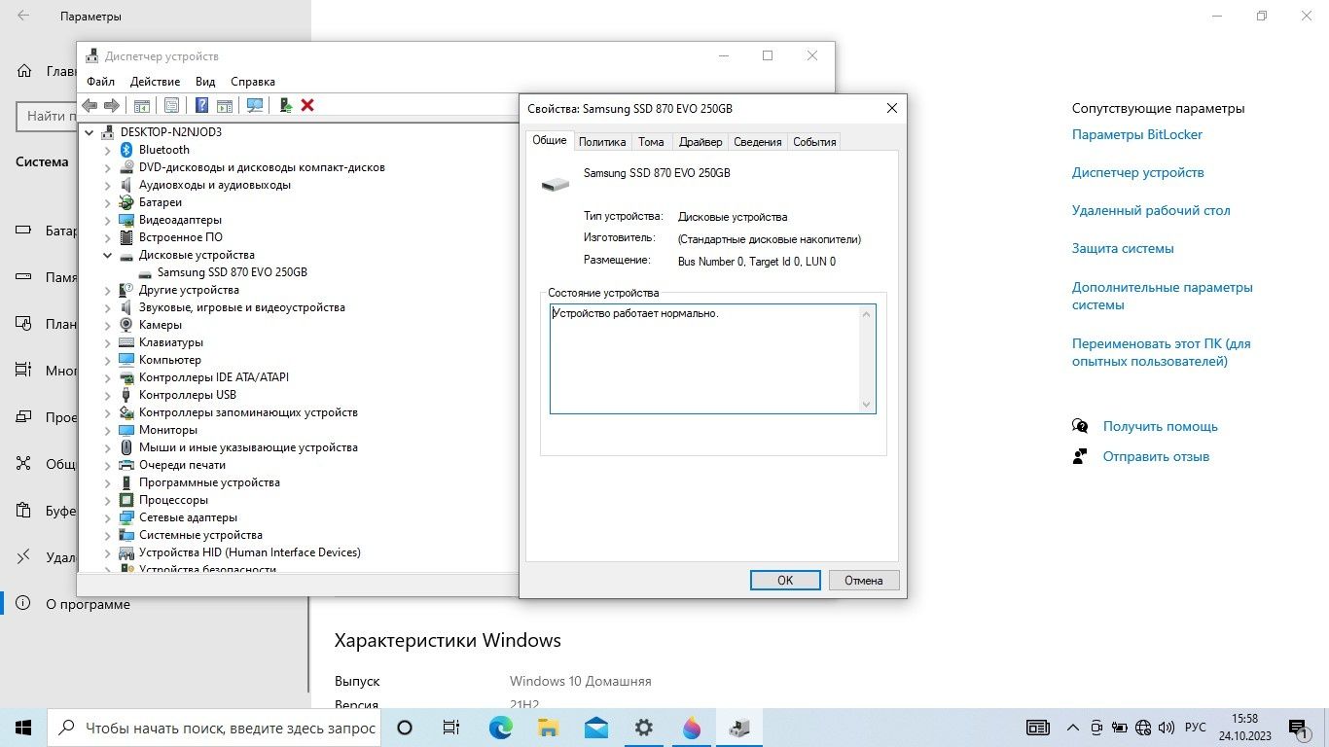Click the Update driver green-arrow toolbar icon

[x=286, y=105]
